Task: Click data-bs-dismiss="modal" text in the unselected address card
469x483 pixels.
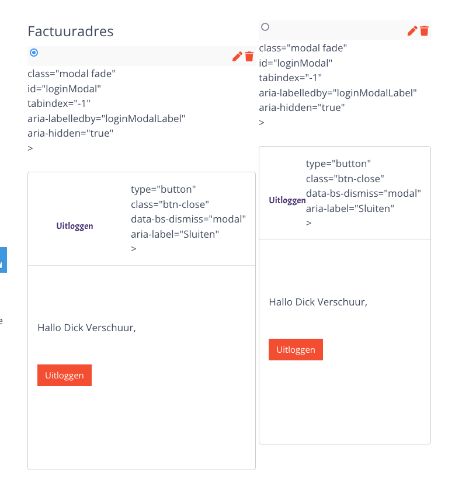Action: (x=363, y=193)
